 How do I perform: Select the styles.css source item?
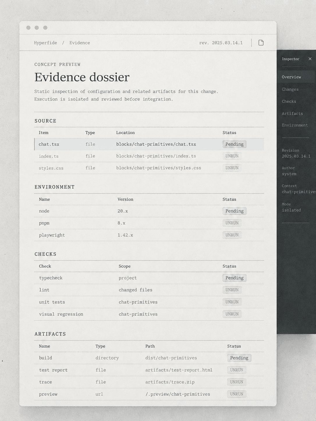pyautogui.click(x=51, y=168)
